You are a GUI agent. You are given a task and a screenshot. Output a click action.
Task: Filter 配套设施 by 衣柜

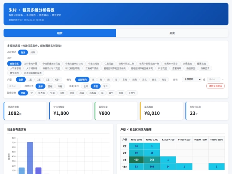62,93
